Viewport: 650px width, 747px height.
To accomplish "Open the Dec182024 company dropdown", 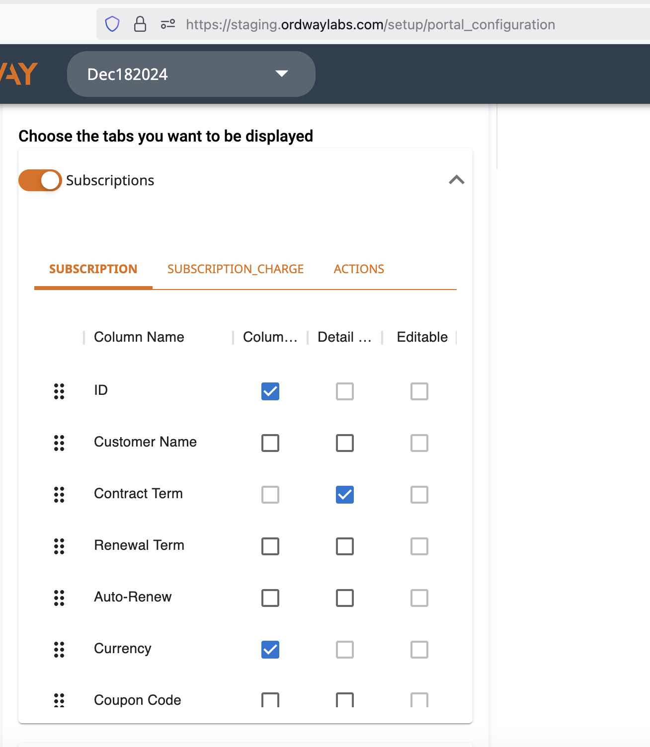I will tap(191, 74).
